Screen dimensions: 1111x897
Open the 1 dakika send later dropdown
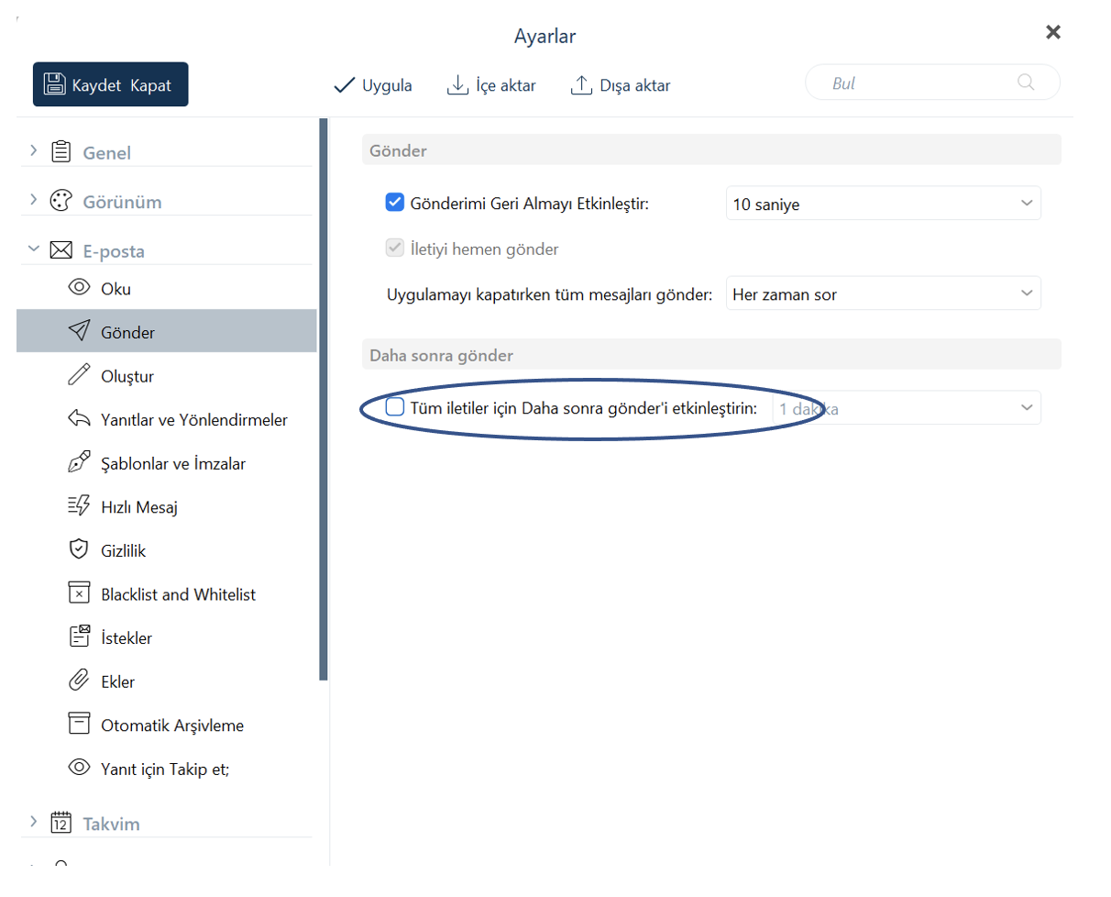coord(907,408)
